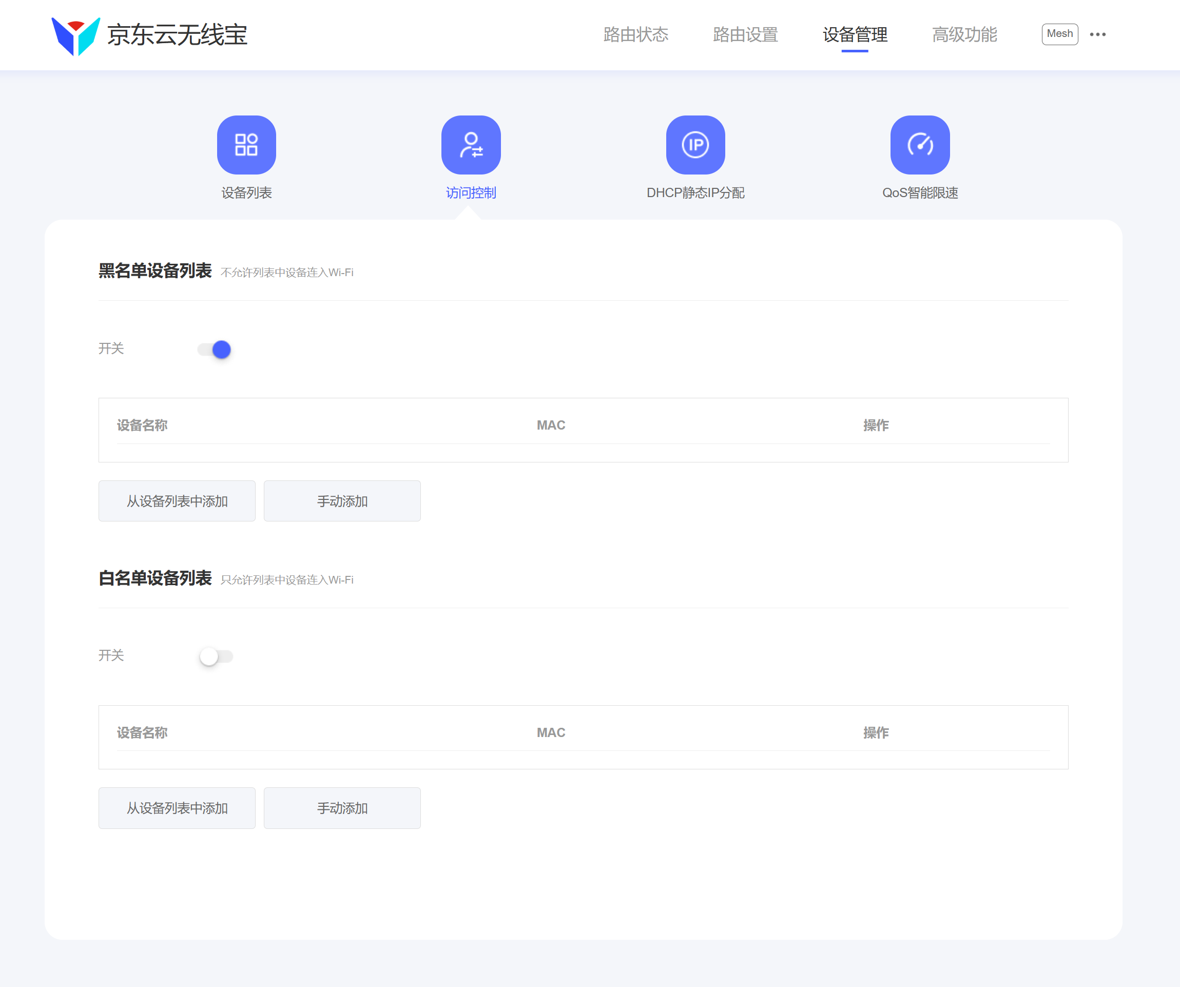The height and width of the screenshot is (987, 1180).
Task: Click the 设备名称 header in the whitelist table
Action: click(x=142, y=732)
